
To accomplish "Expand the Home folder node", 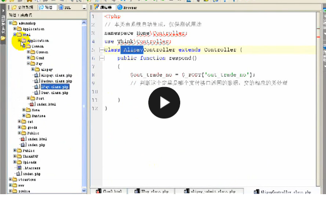I will pos(24,110).
